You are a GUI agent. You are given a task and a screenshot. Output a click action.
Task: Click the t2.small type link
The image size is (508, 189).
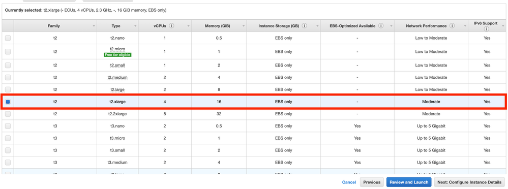click(x=117, y=65)
